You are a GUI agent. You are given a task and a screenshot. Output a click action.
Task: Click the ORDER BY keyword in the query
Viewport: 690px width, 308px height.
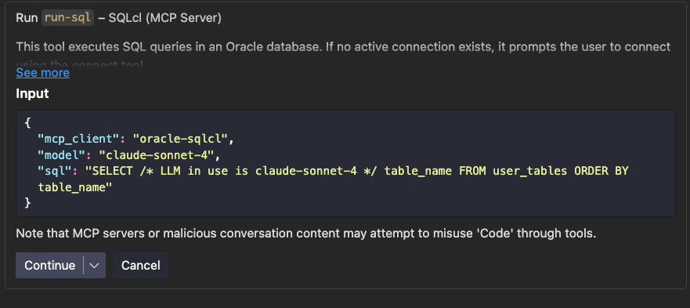point(601,171)
